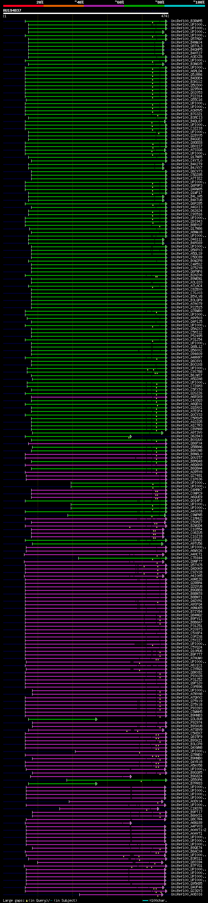208x903 pixels.
Task: Click the UniRef100_B8N6L0 label
Action: (187, 454)
